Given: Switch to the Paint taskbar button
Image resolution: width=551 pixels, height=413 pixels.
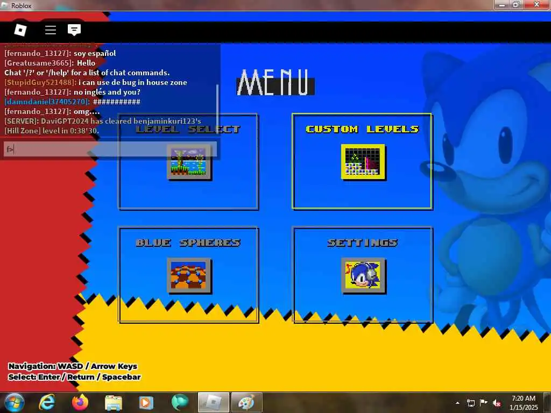Looking at the screenshot, I should pyautogui.click(x=246, y=402).
